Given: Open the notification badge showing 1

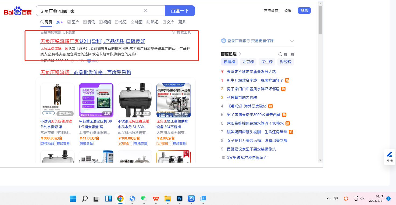Looking at the screenshot, I should pyautogui.click(x=388, y=199).
